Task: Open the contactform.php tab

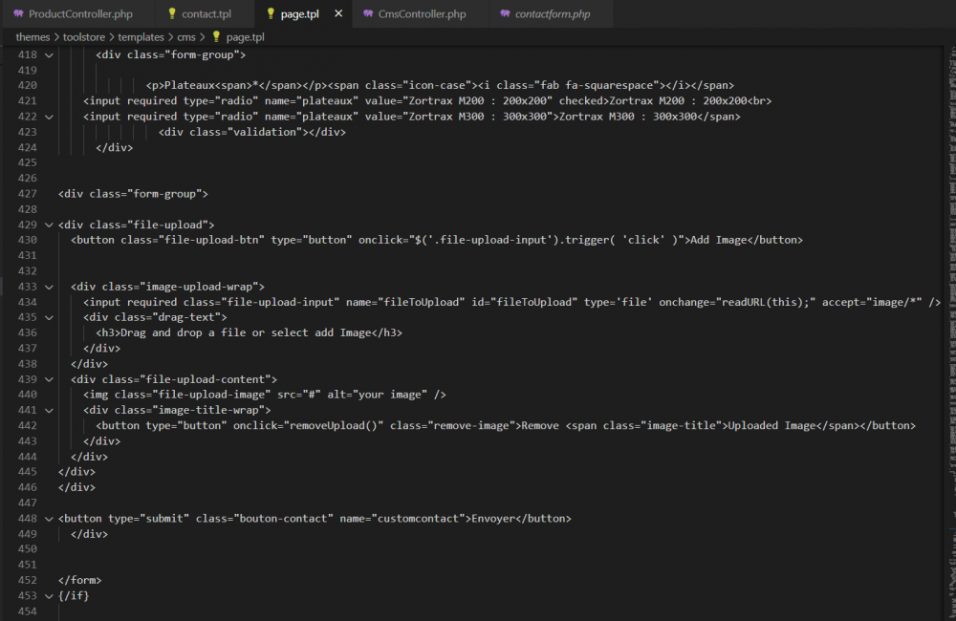Action: tap(552, 14)
